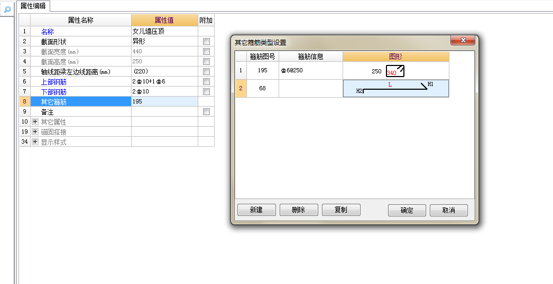Click the empty 备注 value cell
Image resolution: width=553 pixels, height=284 pixels.
(x=164, y=112)
